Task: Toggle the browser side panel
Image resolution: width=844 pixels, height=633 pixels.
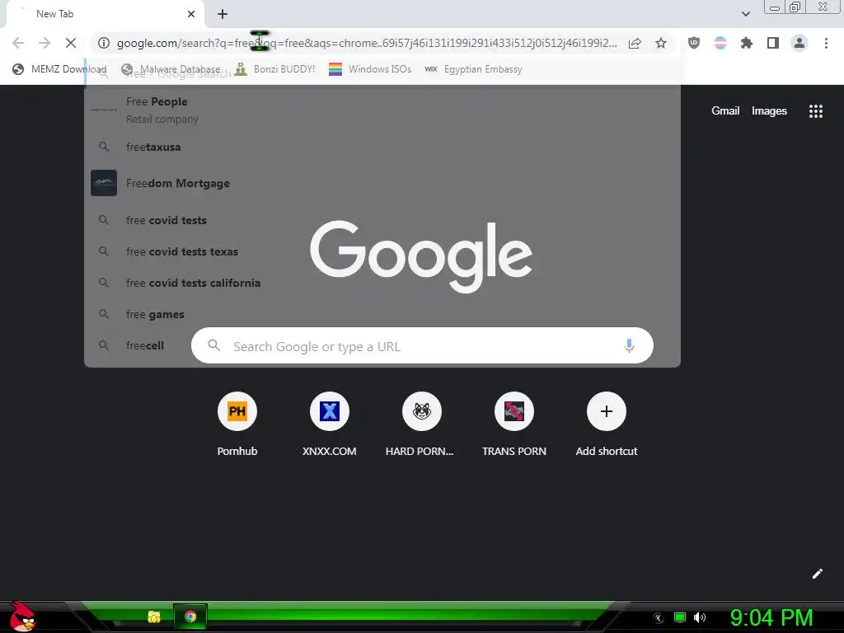Action: [773, 43]
